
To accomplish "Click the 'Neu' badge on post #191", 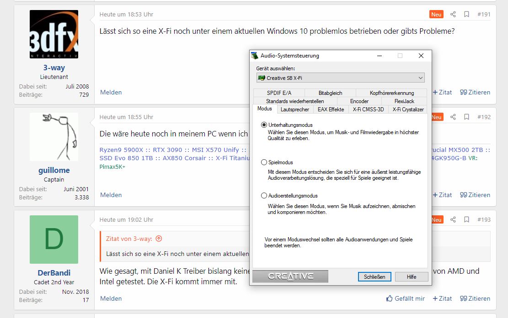I will pos(436,14).
